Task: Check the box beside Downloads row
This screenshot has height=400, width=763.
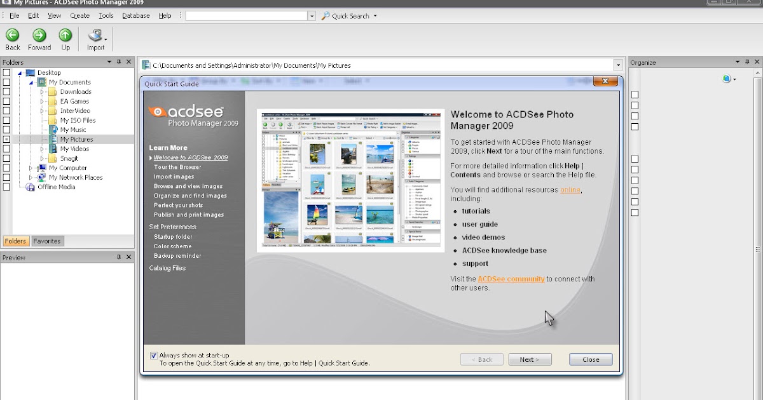Action: click(x=6, y=91)
